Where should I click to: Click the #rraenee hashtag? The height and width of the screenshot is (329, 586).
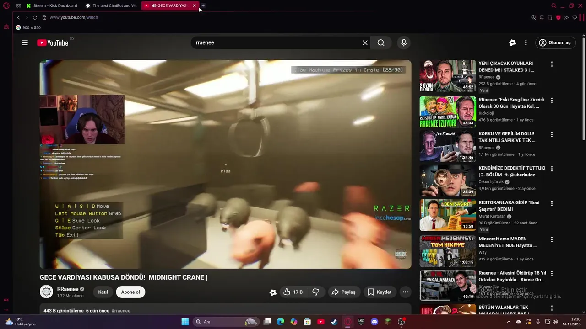(x=121, y=311)
